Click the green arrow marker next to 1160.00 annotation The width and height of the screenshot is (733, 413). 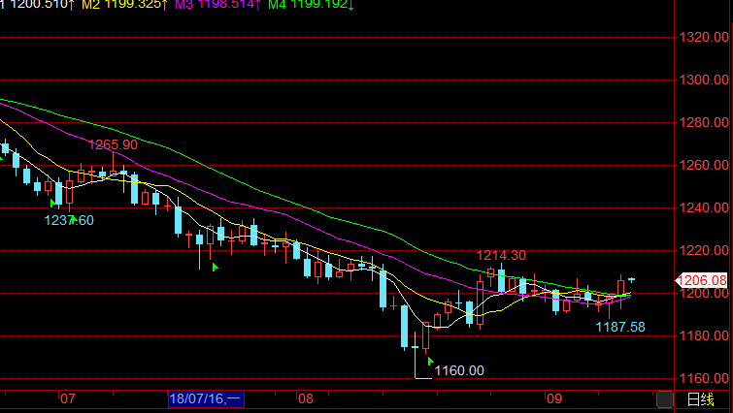coord(430,361)
